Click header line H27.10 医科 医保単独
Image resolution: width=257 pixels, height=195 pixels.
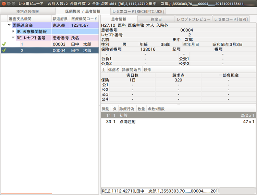point(135,25)
